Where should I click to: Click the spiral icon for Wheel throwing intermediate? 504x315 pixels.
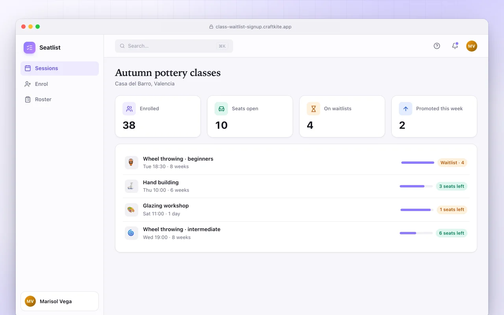pyautogui.click(x=132, y=233)
